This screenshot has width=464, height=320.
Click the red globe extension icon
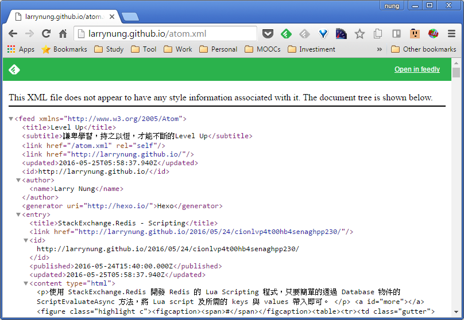(x=433, y=34)
